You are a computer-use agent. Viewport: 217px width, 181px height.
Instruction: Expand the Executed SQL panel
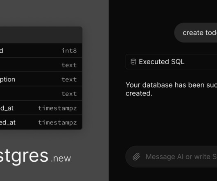pos(171,62)
